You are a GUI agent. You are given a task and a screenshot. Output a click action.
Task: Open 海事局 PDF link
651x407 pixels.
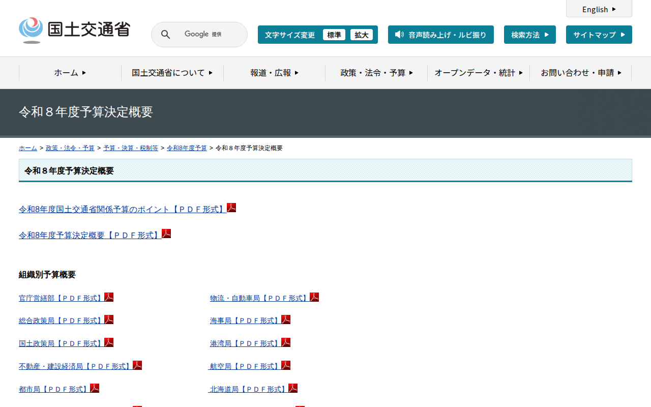[246, 321]
